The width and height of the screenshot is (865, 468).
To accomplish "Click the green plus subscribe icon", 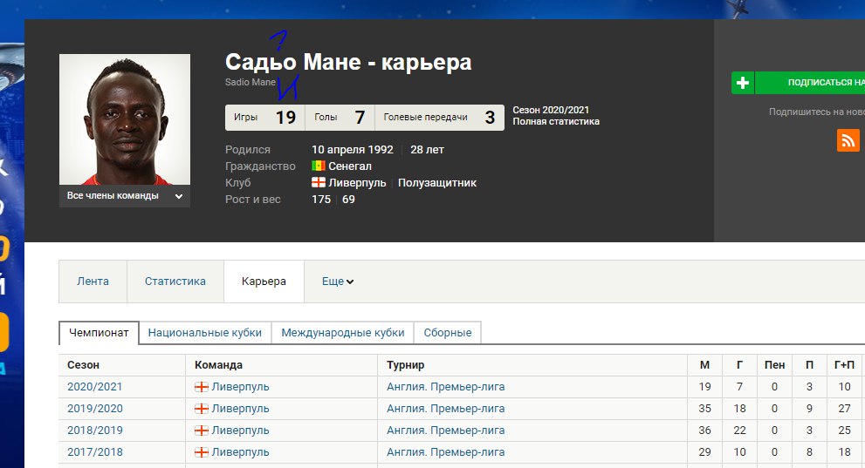I will point(743,83).
